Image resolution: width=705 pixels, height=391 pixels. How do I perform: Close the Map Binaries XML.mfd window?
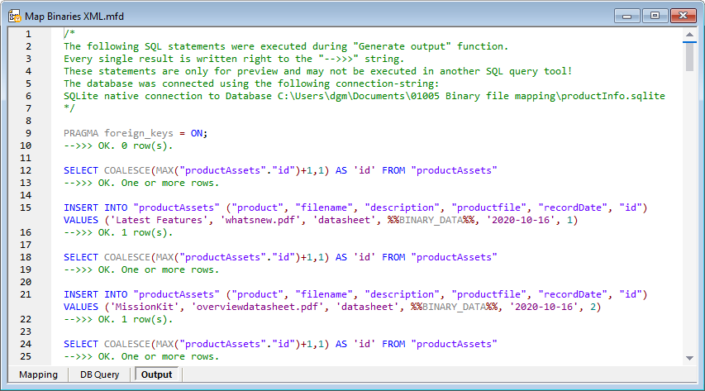pos(682,15)
